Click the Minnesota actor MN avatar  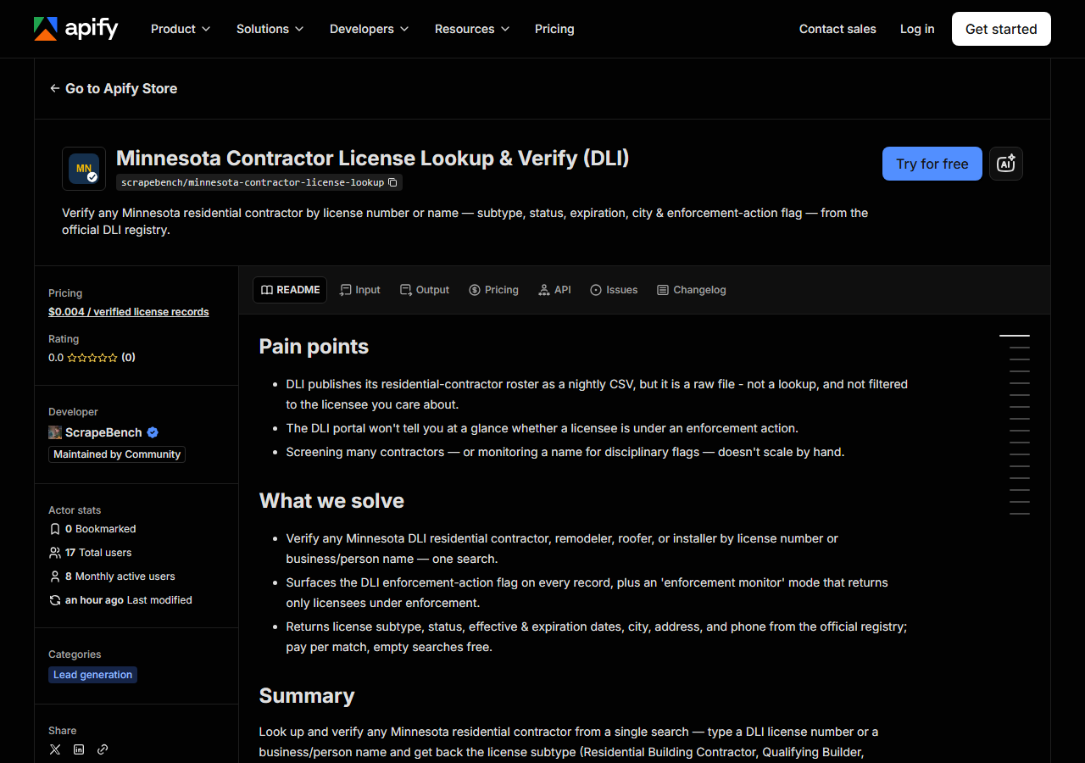coord(84,169)
